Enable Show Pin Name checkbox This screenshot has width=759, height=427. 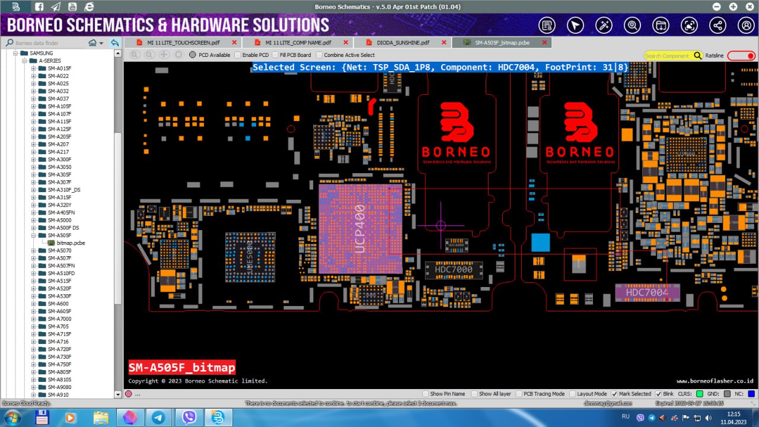[425, 394]
